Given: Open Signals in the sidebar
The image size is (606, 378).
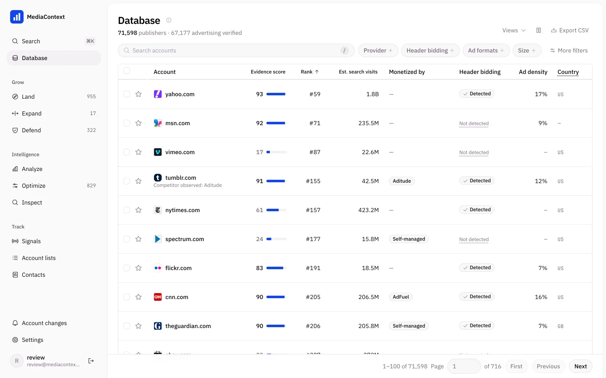Looking at the screenshot, I should [54, 241].
